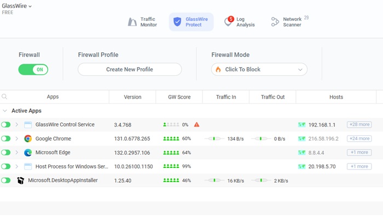This screenshot has height=217, width=383.
Task: Click the GW Score stars for Microsoft Edge
Action: tap(171, 153)
